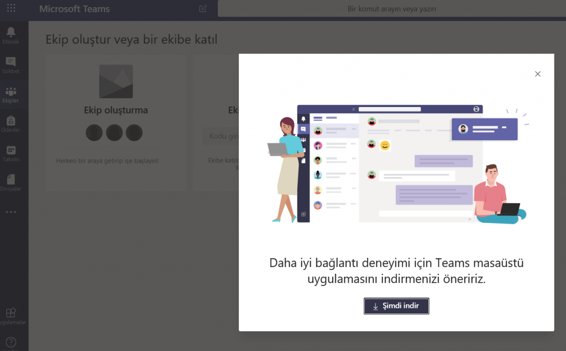The width and height of the screenshot is (566, 351).
Task: Click the Ekip oluşturma card title
Action: (x=116, y=110)
